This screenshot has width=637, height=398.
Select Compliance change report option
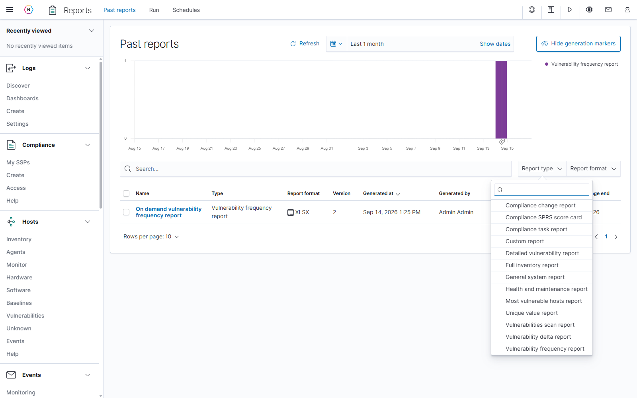542,206
